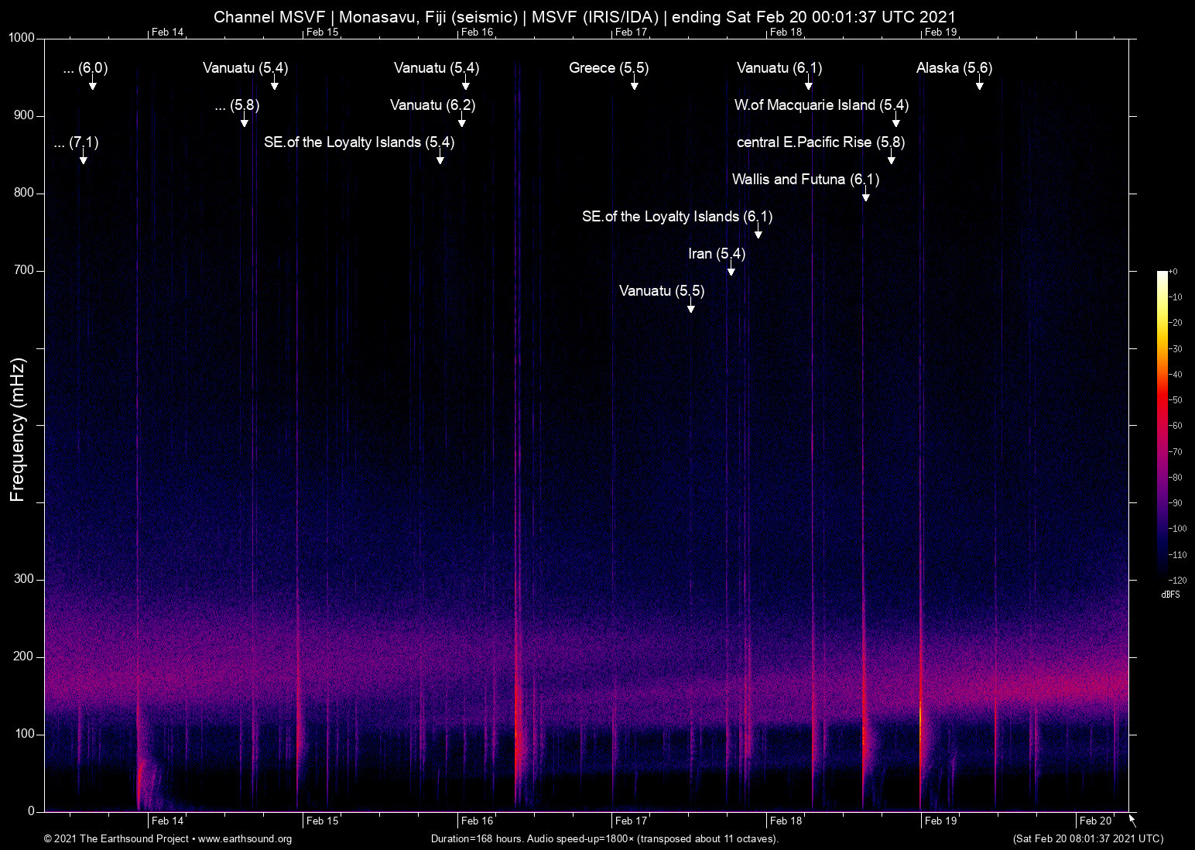Click the arrow beneath W.of Macquarie Island (5.4)
This screenshot has height=850, width=1195.
[x=895, y=119]
